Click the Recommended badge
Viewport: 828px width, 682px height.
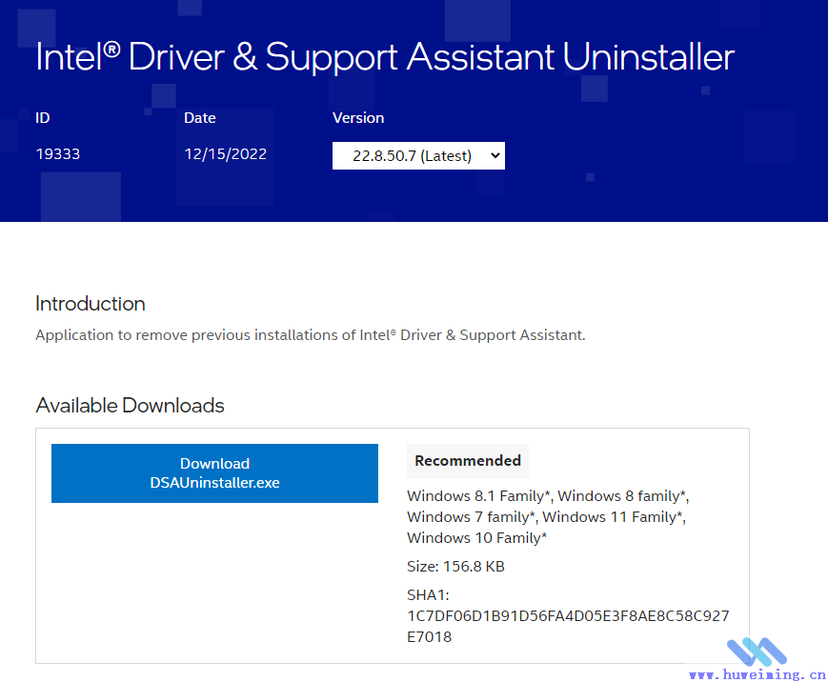468,460
